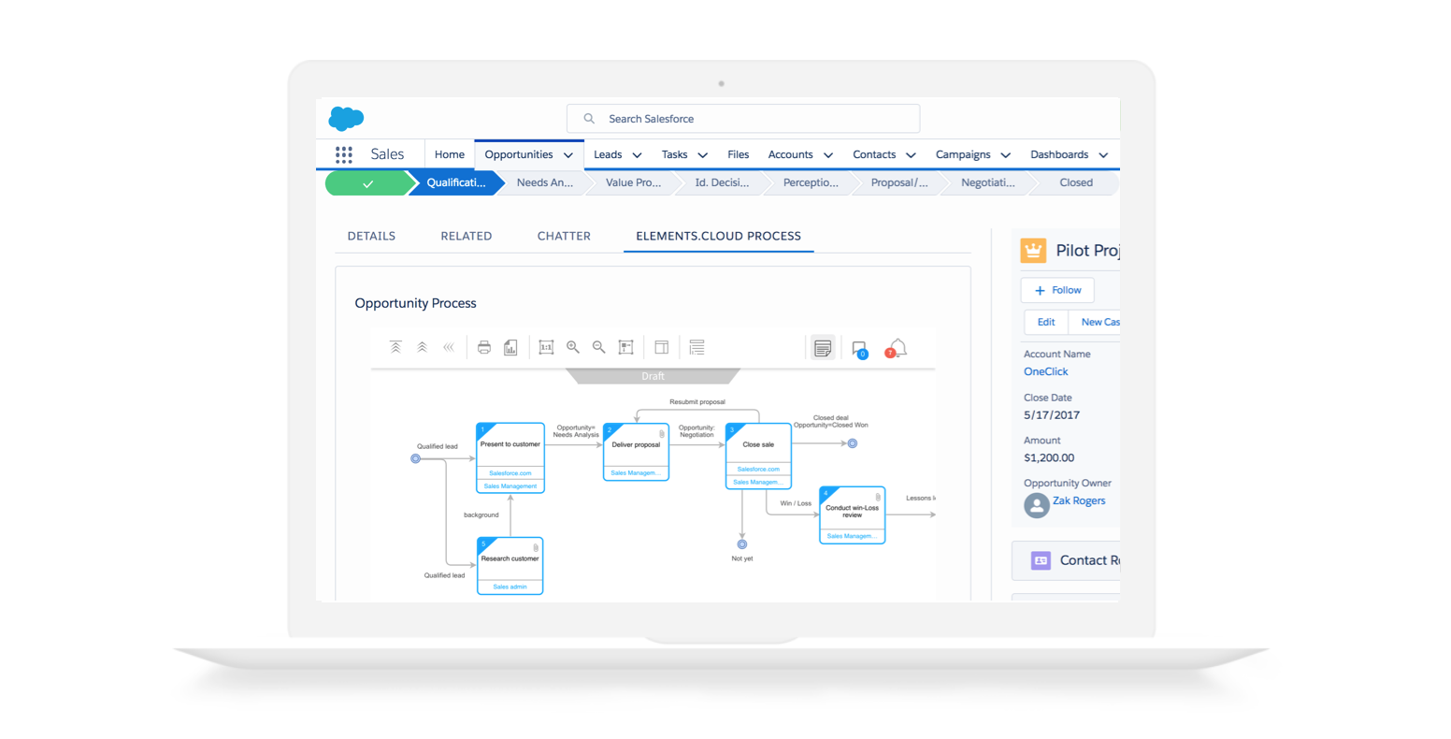This screenshot has width=1451, height=739.
Task: Select the ELEMENTS.CLOUD PROCESS tab
Action: coord(718,236)
